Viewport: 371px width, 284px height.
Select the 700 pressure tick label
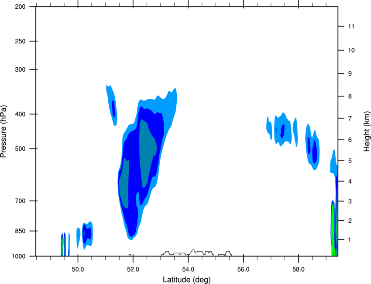tap(21, 201)
